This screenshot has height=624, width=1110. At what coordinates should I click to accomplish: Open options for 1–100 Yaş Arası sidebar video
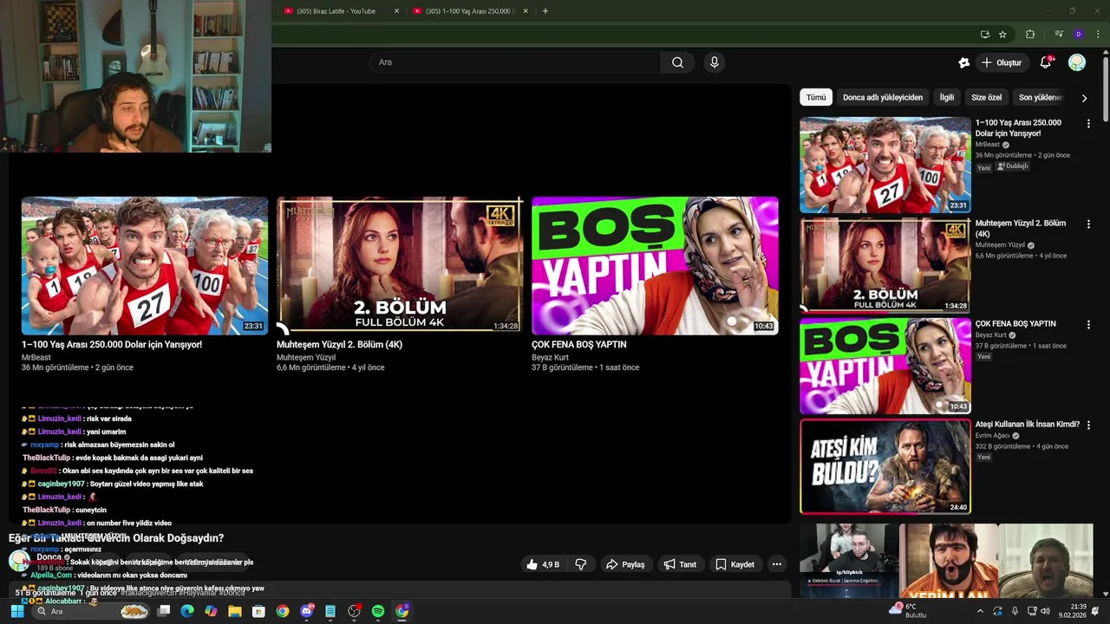[x=1088, y=124]
